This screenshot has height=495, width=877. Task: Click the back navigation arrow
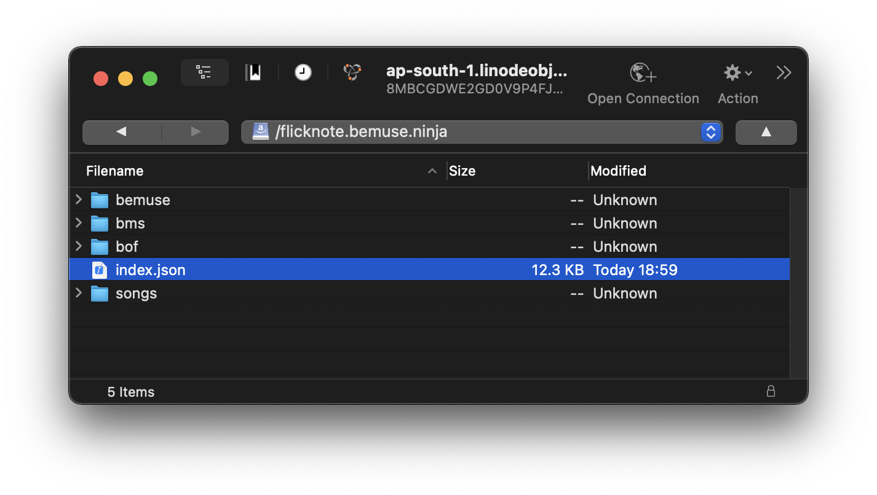click(x=121, y=131)
